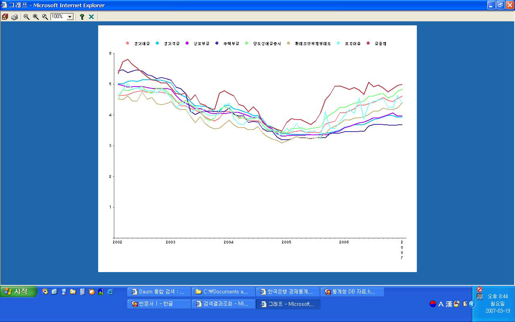
Task: Click the 2003 x-axis label
Action: pyautogui.click(x=171, y=242)
